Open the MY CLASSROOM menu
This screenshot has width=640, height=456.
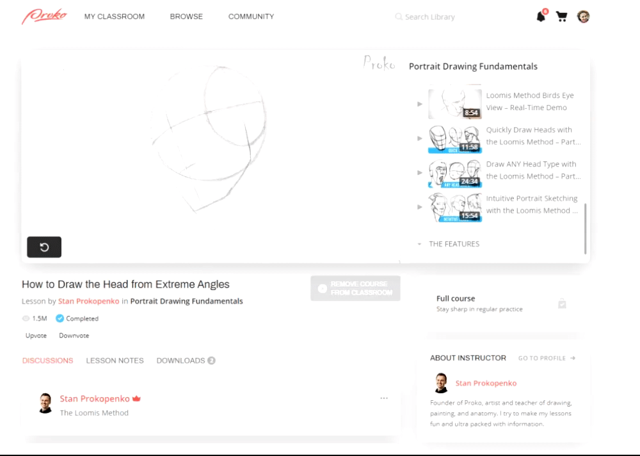[115, 17]
